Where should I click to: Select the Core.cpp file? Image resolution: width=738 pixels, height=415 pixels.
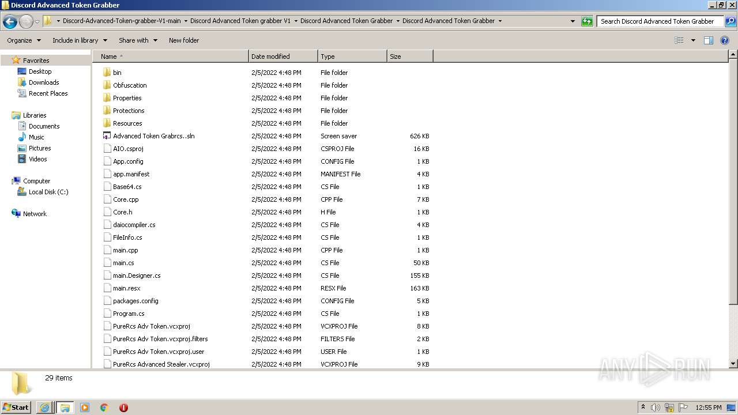126,199
